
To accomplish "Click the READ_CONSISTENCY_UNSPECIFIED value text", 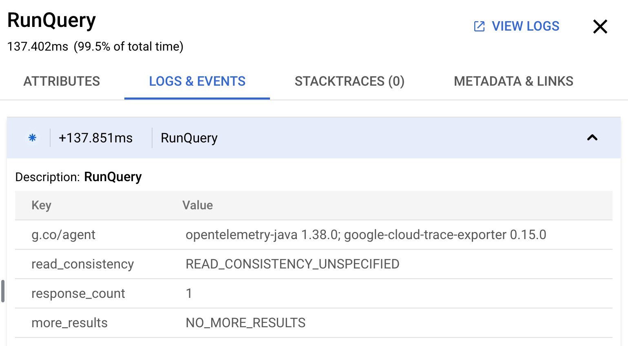I will (292, 264).
